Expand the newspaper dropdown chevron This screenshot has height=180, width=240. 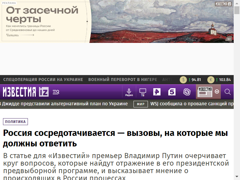[x=217, y=92]
